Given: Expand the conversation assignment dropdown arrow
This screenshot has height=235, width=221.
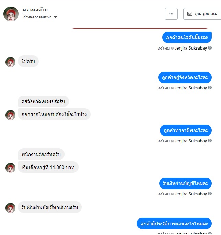Looking at the screenshot, I should point(55,17).
